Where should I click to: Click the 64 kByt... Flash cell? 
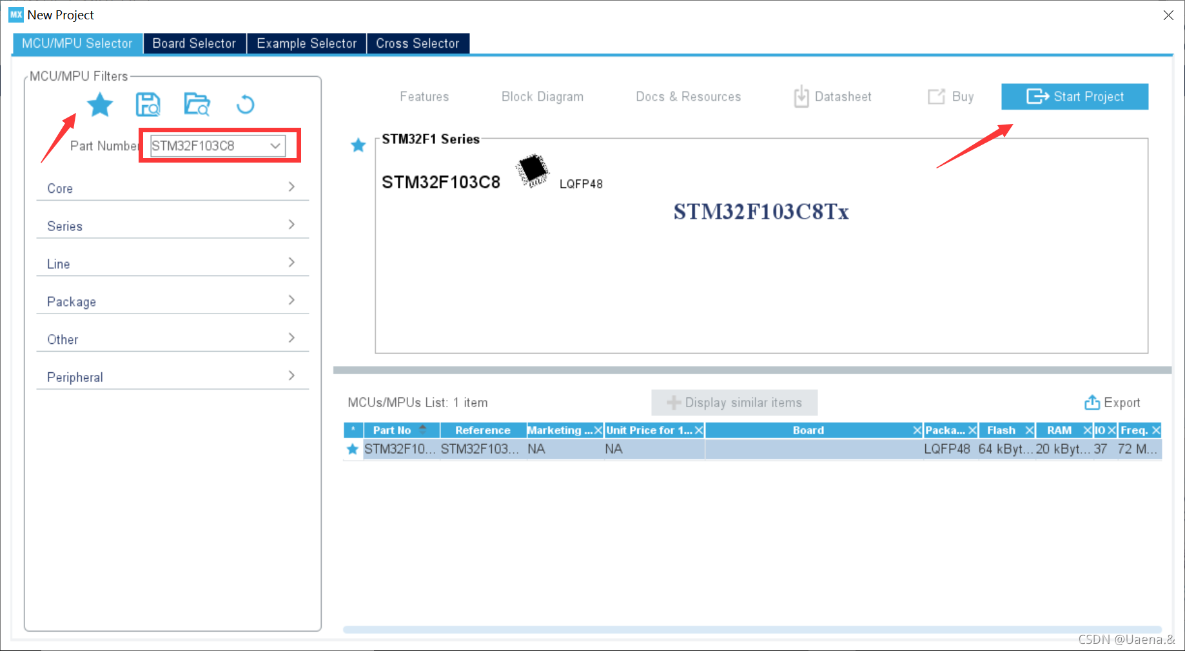[1005, 449]
